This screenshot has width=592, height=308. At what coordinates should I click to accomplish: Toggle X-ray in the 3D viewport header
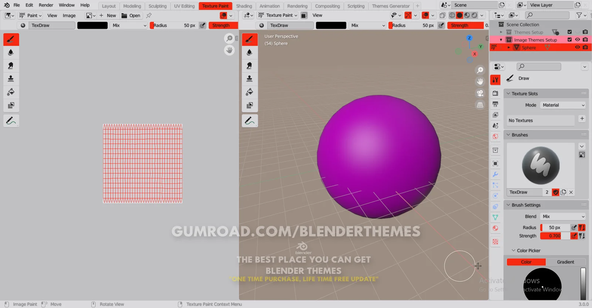coord(443,15)
